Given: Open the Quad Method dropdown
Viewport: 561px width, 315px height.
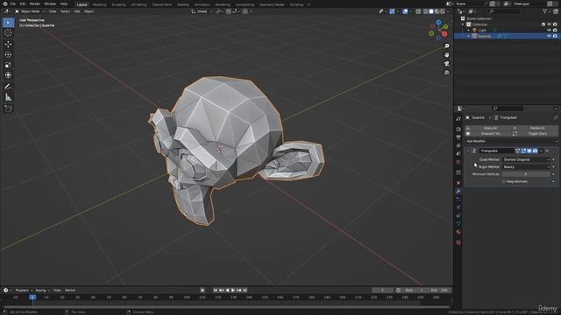Looking at the screenshot, I should point(526,159).
